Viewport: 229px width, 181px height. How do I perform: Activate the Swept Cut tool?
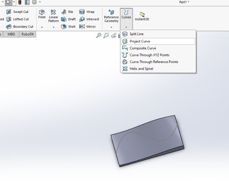tap(18, 12)
